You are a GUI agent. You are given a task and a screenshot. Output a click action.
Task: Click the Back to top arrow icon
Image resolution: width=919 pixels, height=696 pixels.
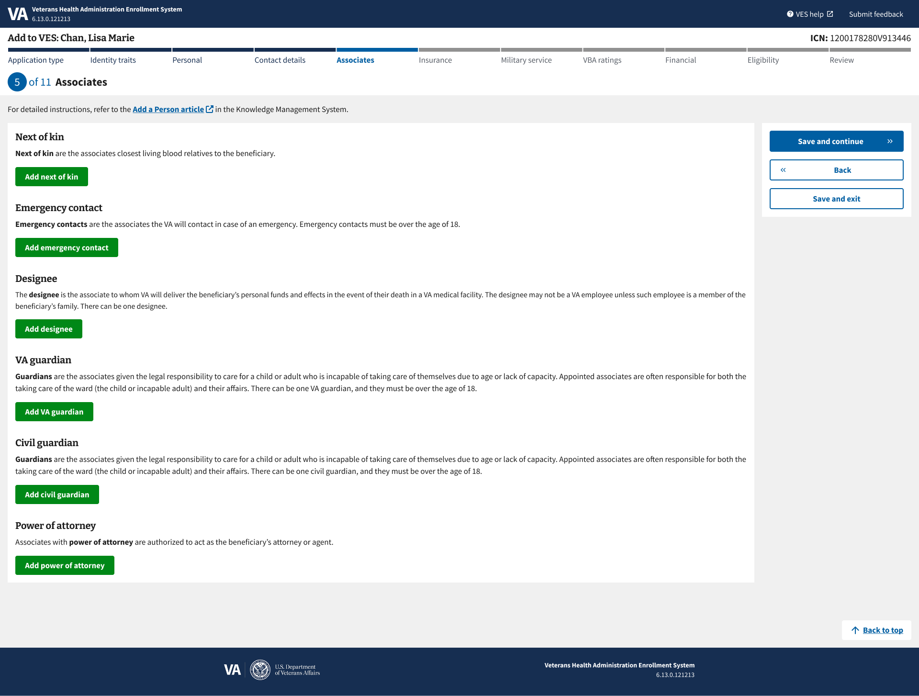point(855,630)
